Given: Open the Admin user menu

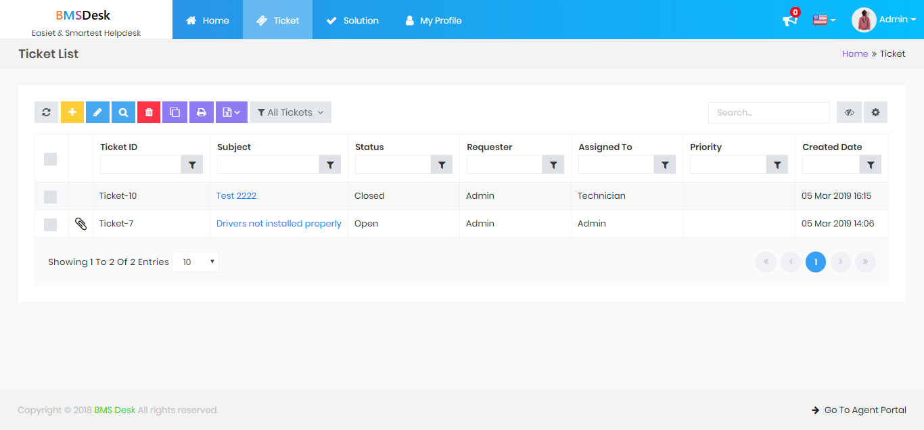Looking at the screenshot, I should click(x=898, y=20).
